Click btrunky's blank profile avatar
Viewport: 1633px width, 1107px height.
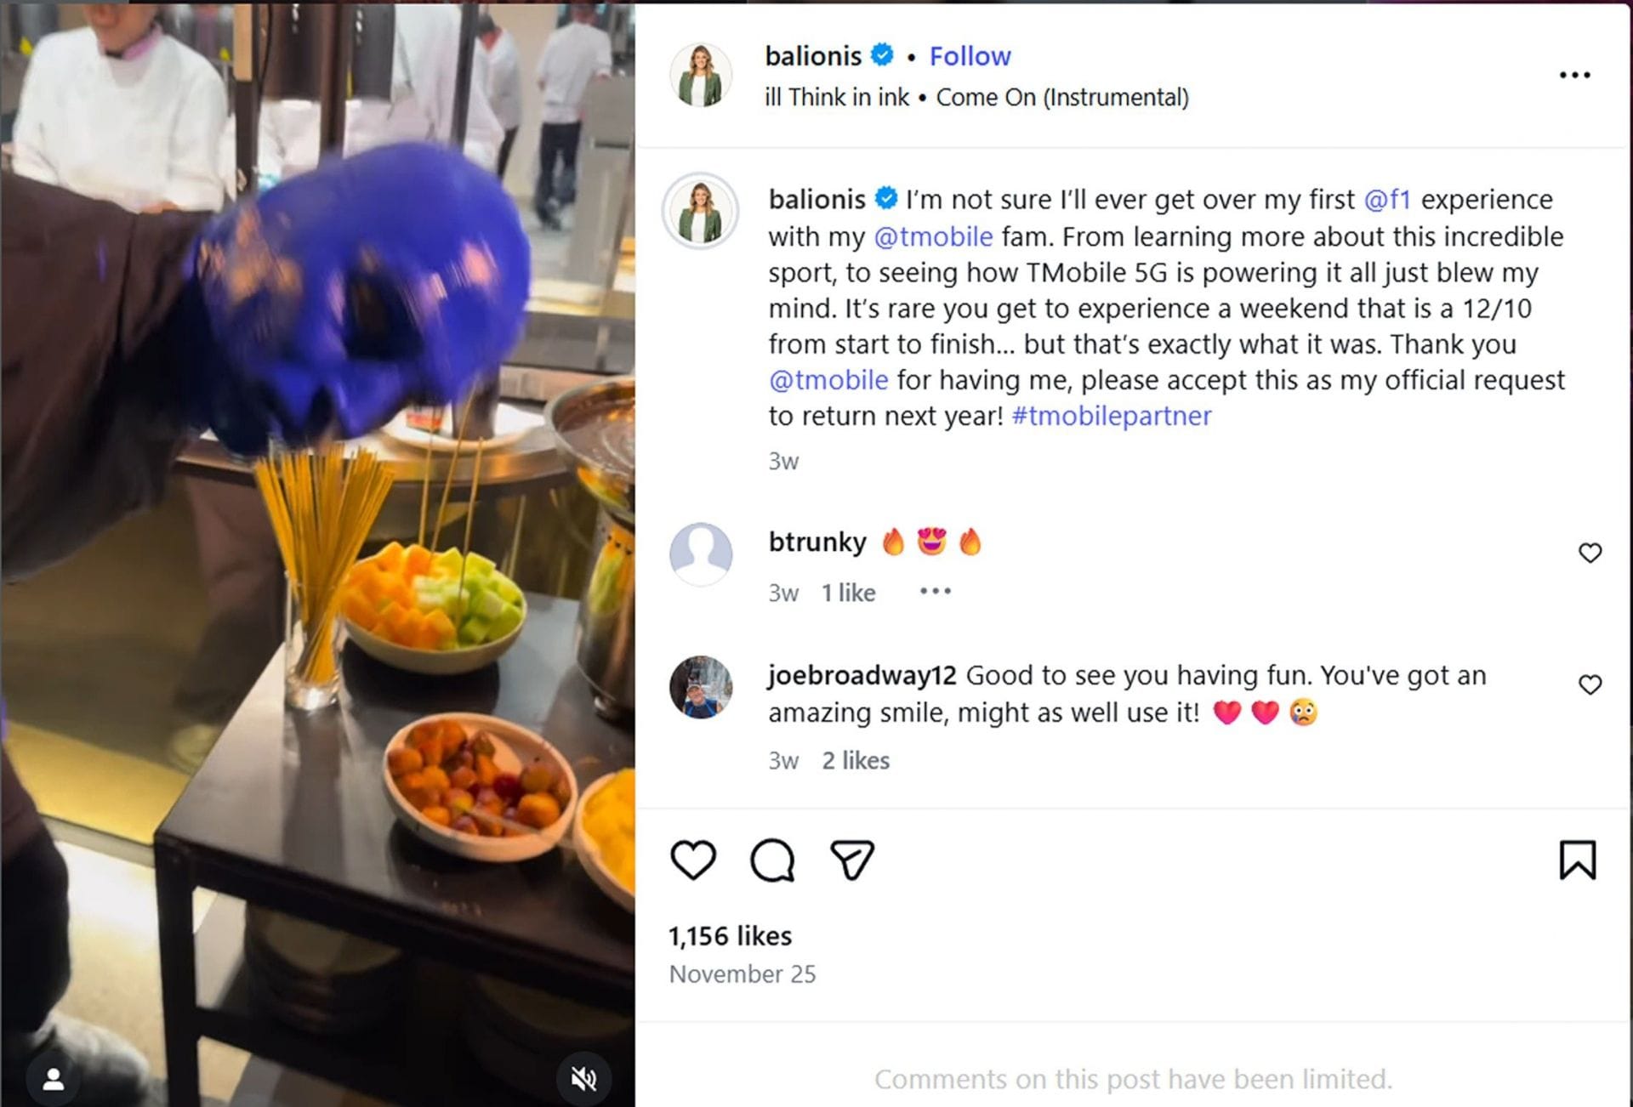[x=702, y=554]
